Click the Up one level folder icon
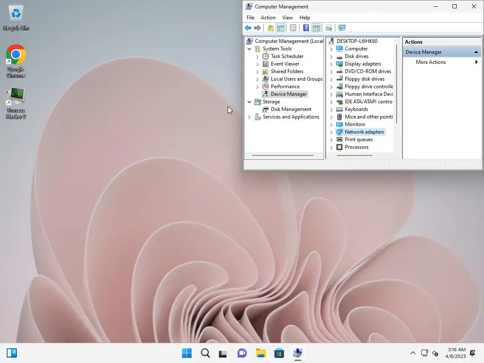The image size is (484, 363). pos(271,28)
